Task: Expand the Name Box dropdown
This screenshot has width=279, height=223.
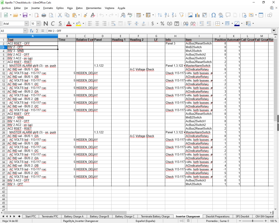Action: coord(25,31)
